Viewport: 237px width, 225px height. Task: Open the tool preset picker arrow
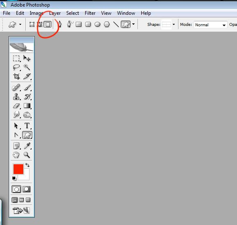(20, 24)
